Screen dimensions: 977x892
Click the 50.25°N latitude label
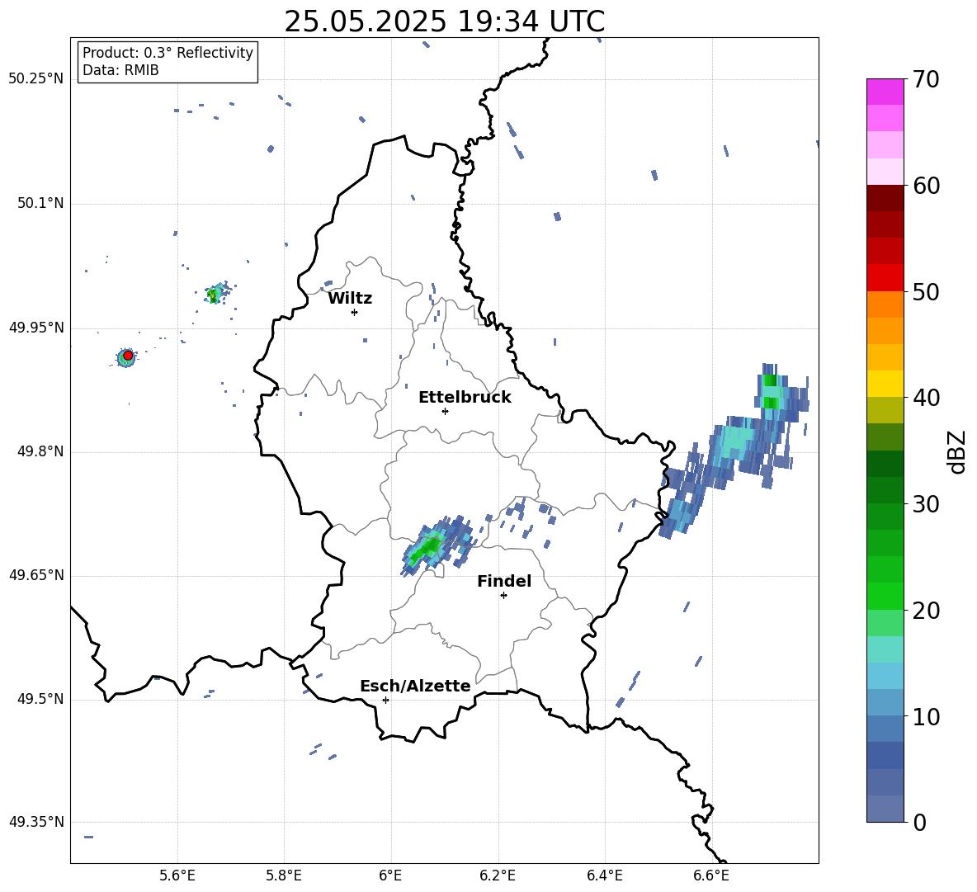pos(36,79)
